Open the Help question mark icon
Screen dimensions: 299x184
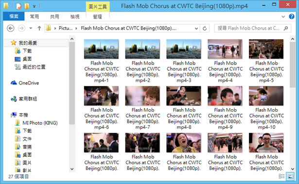click(291, 17)
